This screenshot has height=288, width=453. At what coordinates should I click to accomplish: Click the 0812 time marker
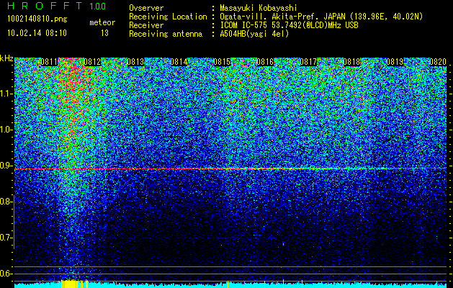[x=92, y=62]
